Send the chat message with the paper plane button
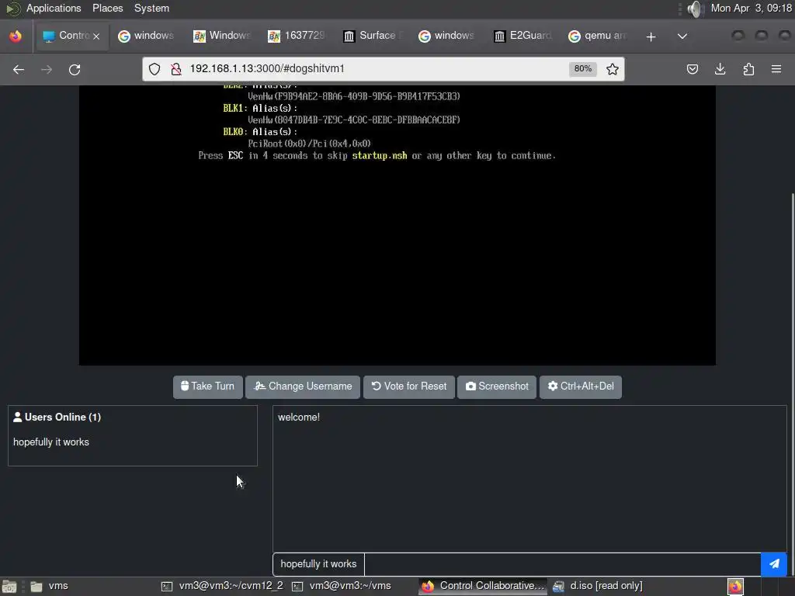 [x=774, y=564]
